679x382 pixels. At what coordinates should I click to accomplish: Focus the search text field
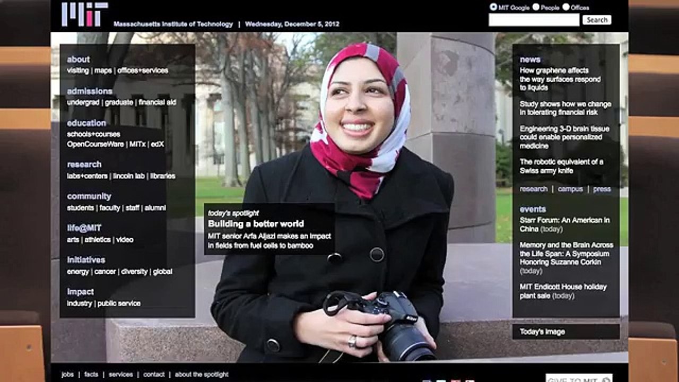click(534, 20)
